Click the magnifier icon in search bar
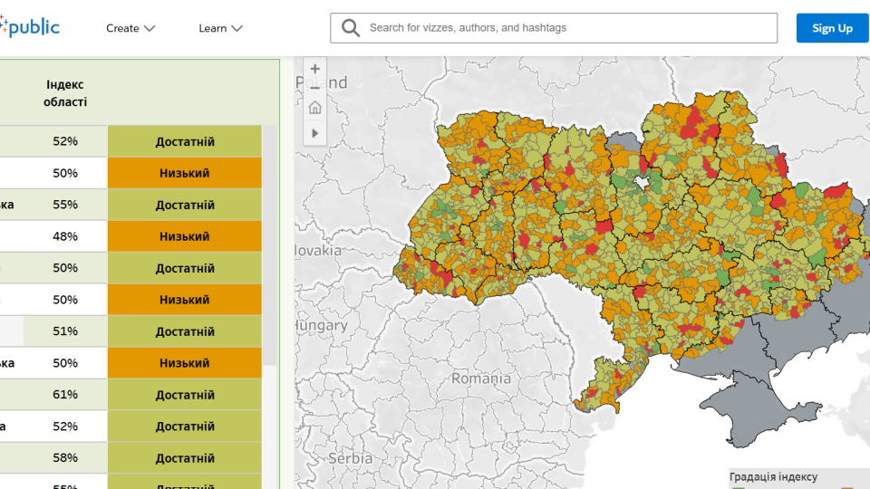This screenshot has width=870, height=489. (x=351, y=28)
